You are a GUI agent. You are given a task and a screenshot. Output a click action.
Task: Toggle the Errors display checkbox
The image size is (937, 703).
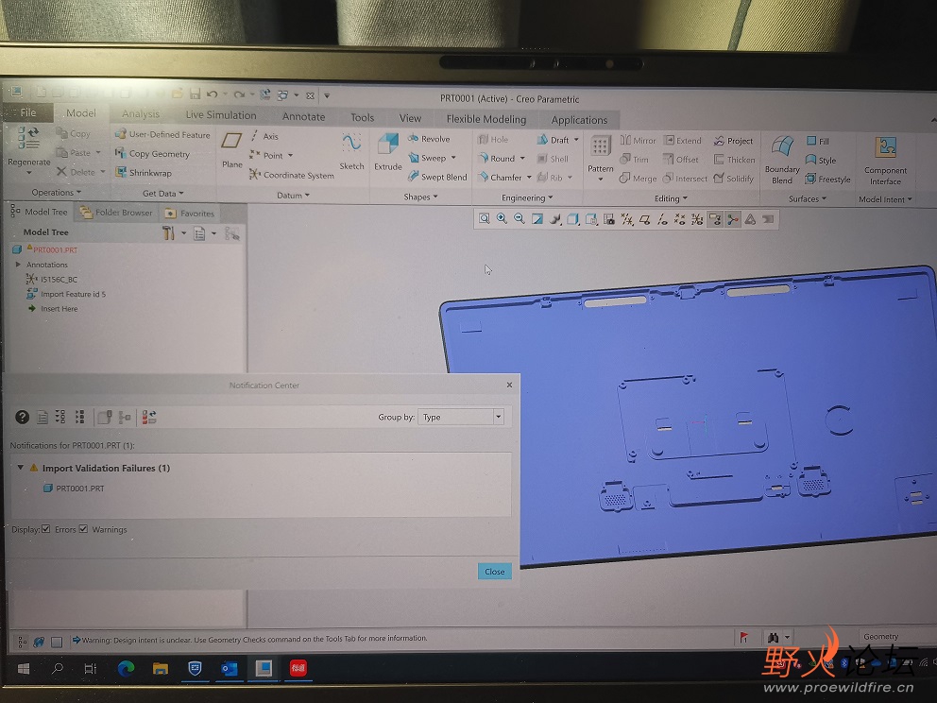pyautogui.click(x=46, y=528)
